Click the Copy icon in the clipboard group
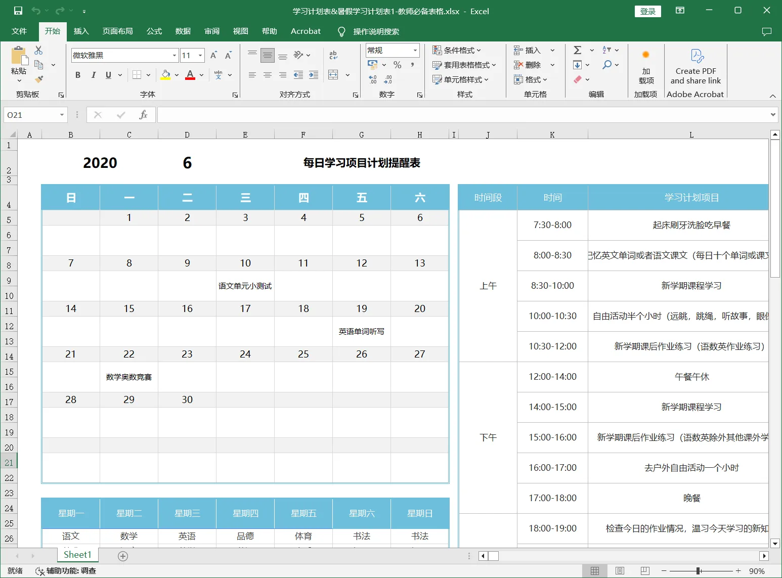This screenshot has height=578, width=782. pos(38,65)
